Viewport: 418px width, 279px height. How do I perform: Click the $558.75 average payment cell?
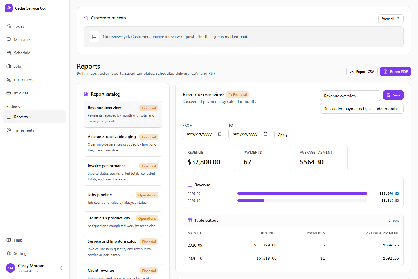[391, 245]
